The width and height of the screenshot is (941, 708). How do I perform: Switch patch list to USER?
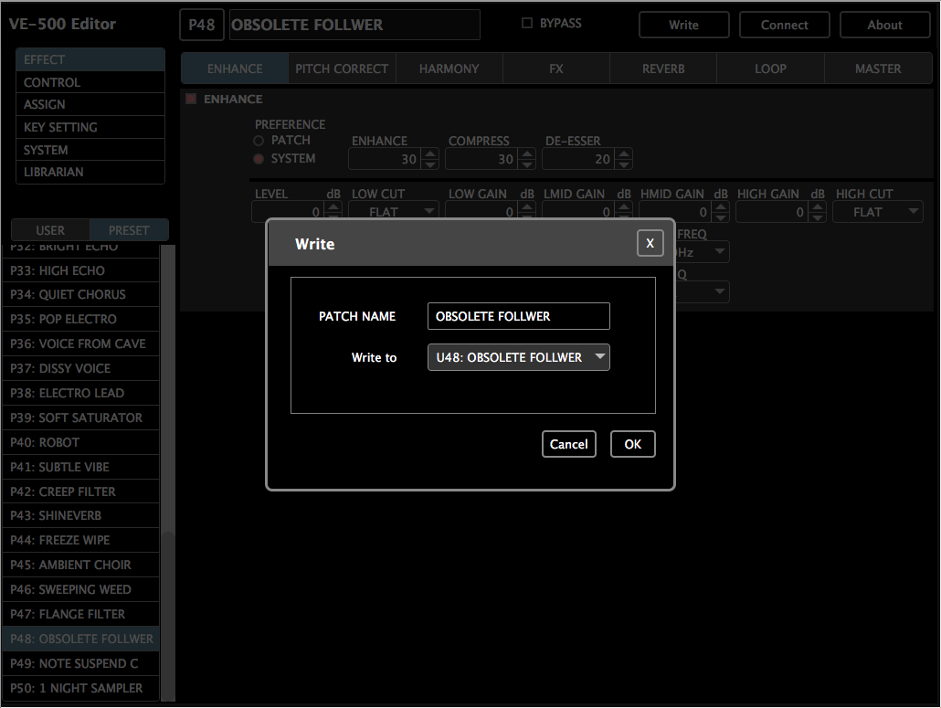[50, 230]
